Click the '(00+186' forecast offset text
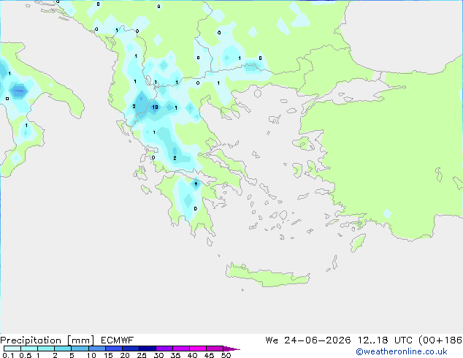Screen dimensions: 463x358 tap(440, 340)
